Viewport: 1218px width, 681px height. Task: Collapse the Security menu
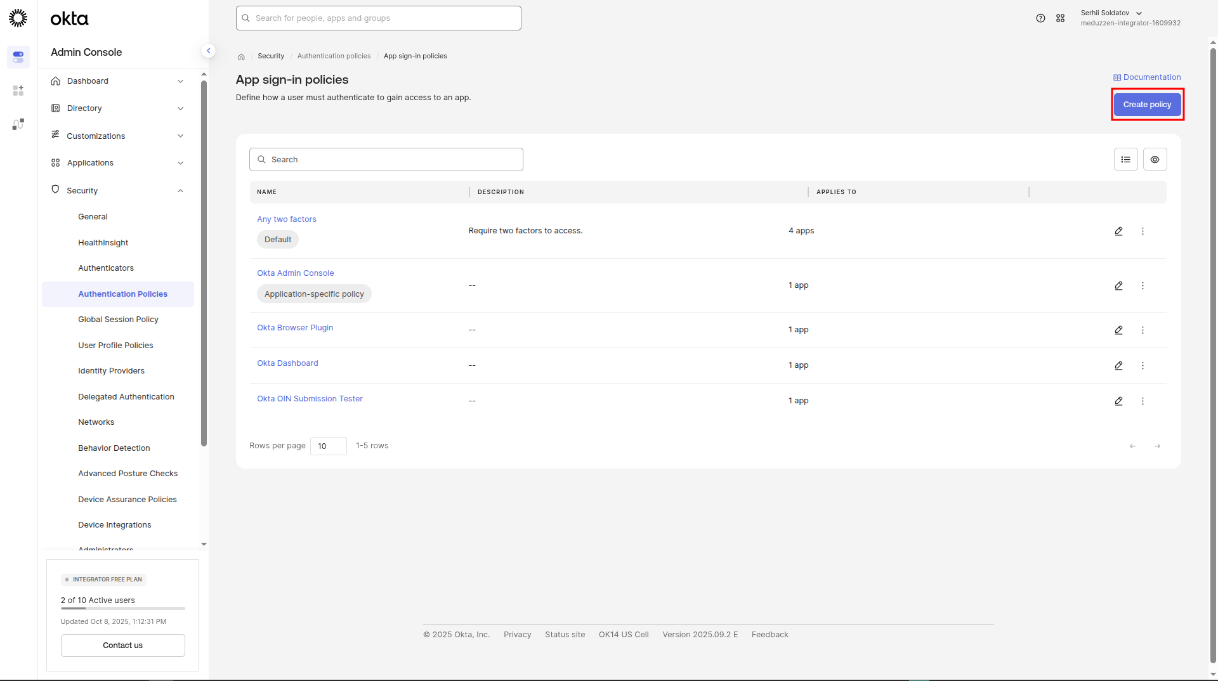tap(118, 190)
